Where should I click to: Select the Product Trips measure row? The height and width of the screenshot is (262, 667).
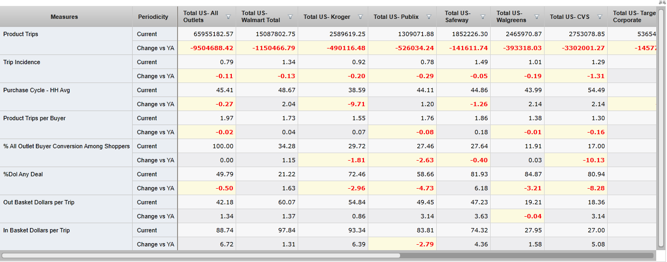pos(20,34)
